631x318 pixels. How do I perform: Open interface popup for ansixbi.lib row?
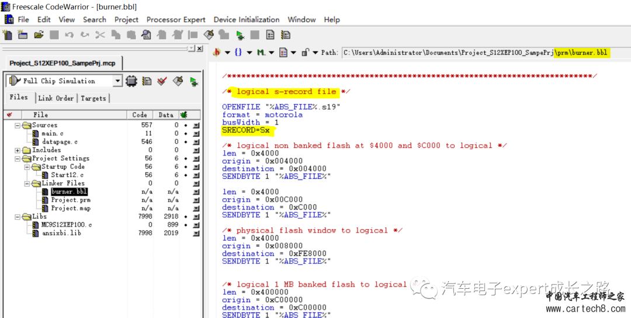pos(196,233)
